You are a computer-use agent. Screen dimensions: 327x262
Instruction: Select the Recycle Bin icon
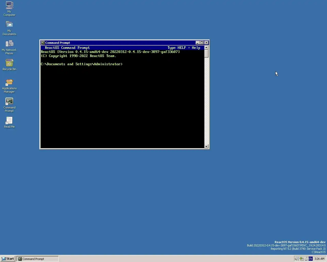(9, 65)
